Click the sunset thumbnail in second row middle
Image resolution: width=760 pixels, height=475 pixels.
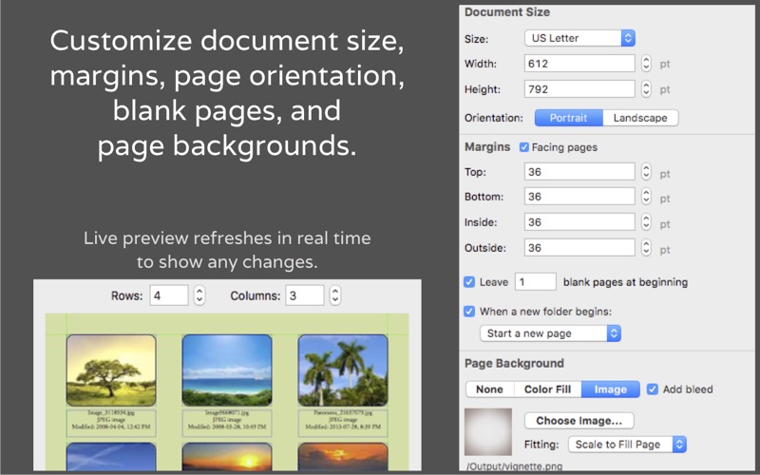click(x=227, y=456)
